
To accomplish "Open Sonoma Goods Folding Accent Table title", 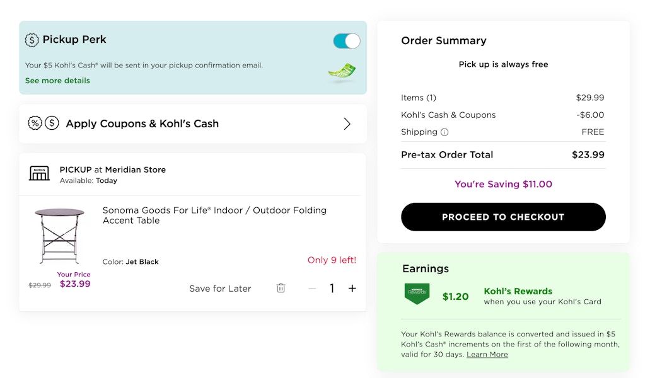I will click(x=214, y=215).
